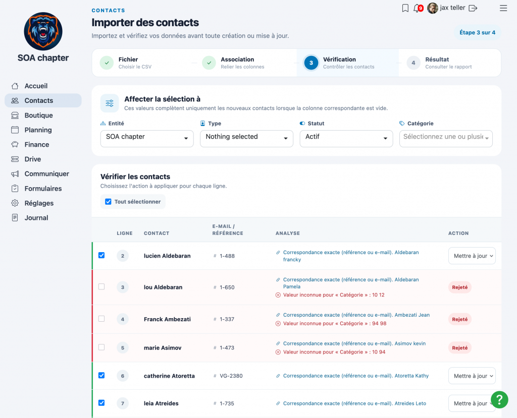Click the Finance piggy bank icon
The height and width of the screenshot is (418, 517).
click(15, 145)
